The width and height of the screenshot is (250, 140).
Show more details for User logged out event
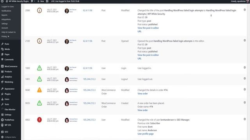245,79
